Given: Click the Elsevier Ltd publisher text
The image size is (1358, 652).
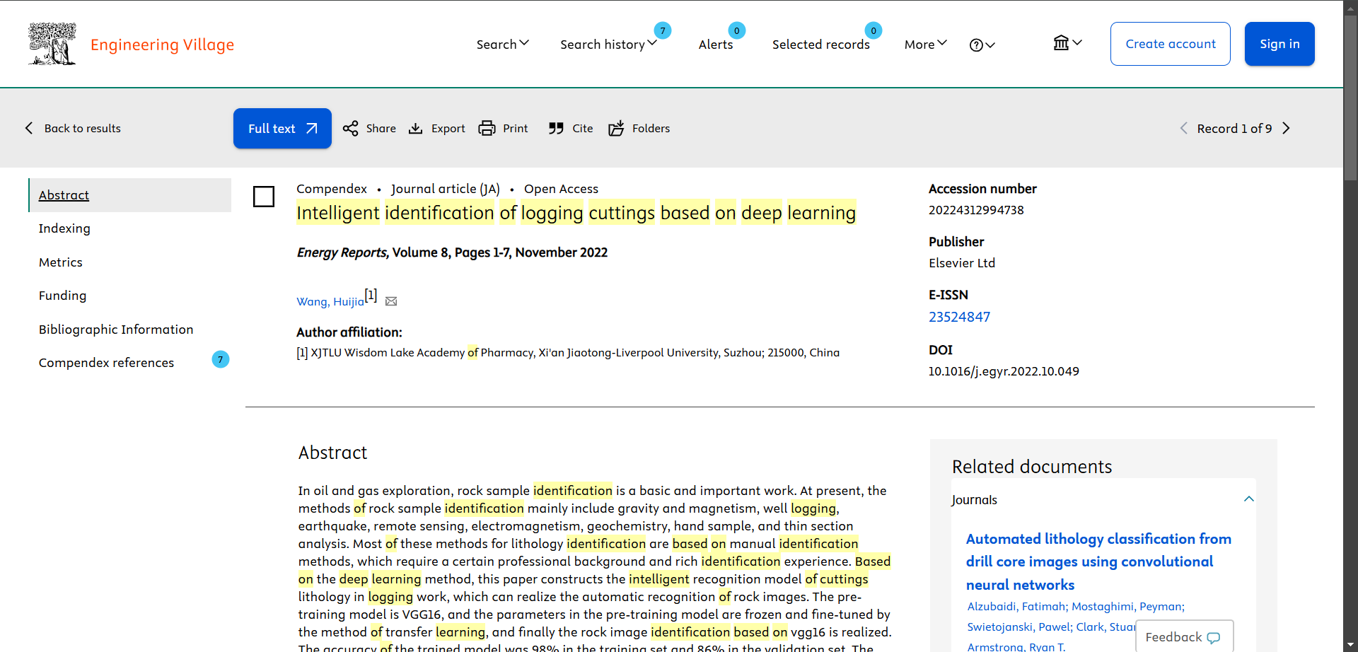Looking at the screenshot, I should pos(962,263).
